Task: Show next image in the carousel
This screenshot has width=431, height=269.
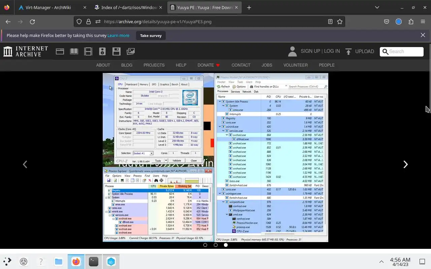Action: click(x=405, y=164)
